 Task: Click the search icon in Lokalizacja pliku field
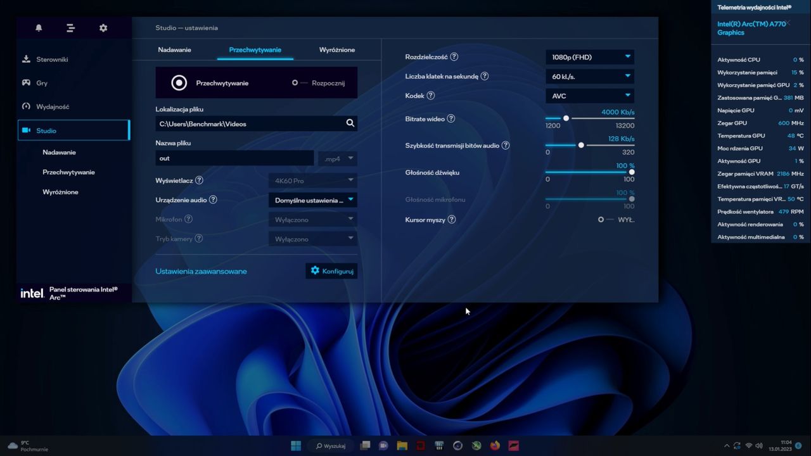click(x=350, y=123)
